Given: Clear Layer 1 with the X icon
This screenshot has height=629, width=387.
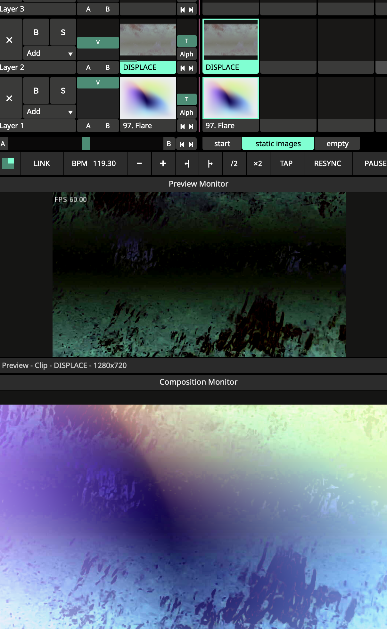Looking at the screenshot, I should click(10, 98).
